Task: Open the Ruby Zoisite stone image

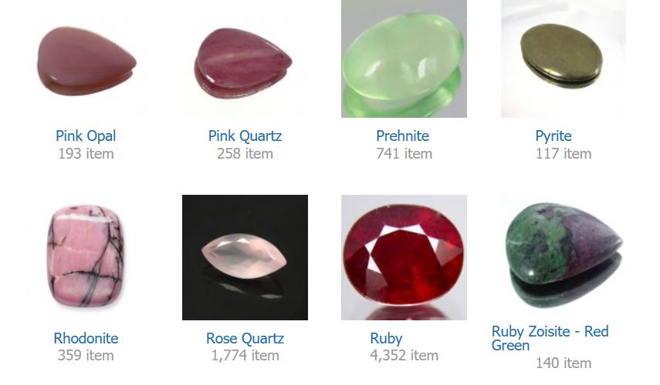Action: point(564,257)
